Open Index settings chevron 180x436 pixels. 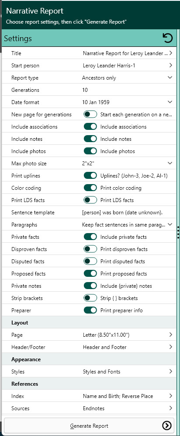click(x=170, y=396)
